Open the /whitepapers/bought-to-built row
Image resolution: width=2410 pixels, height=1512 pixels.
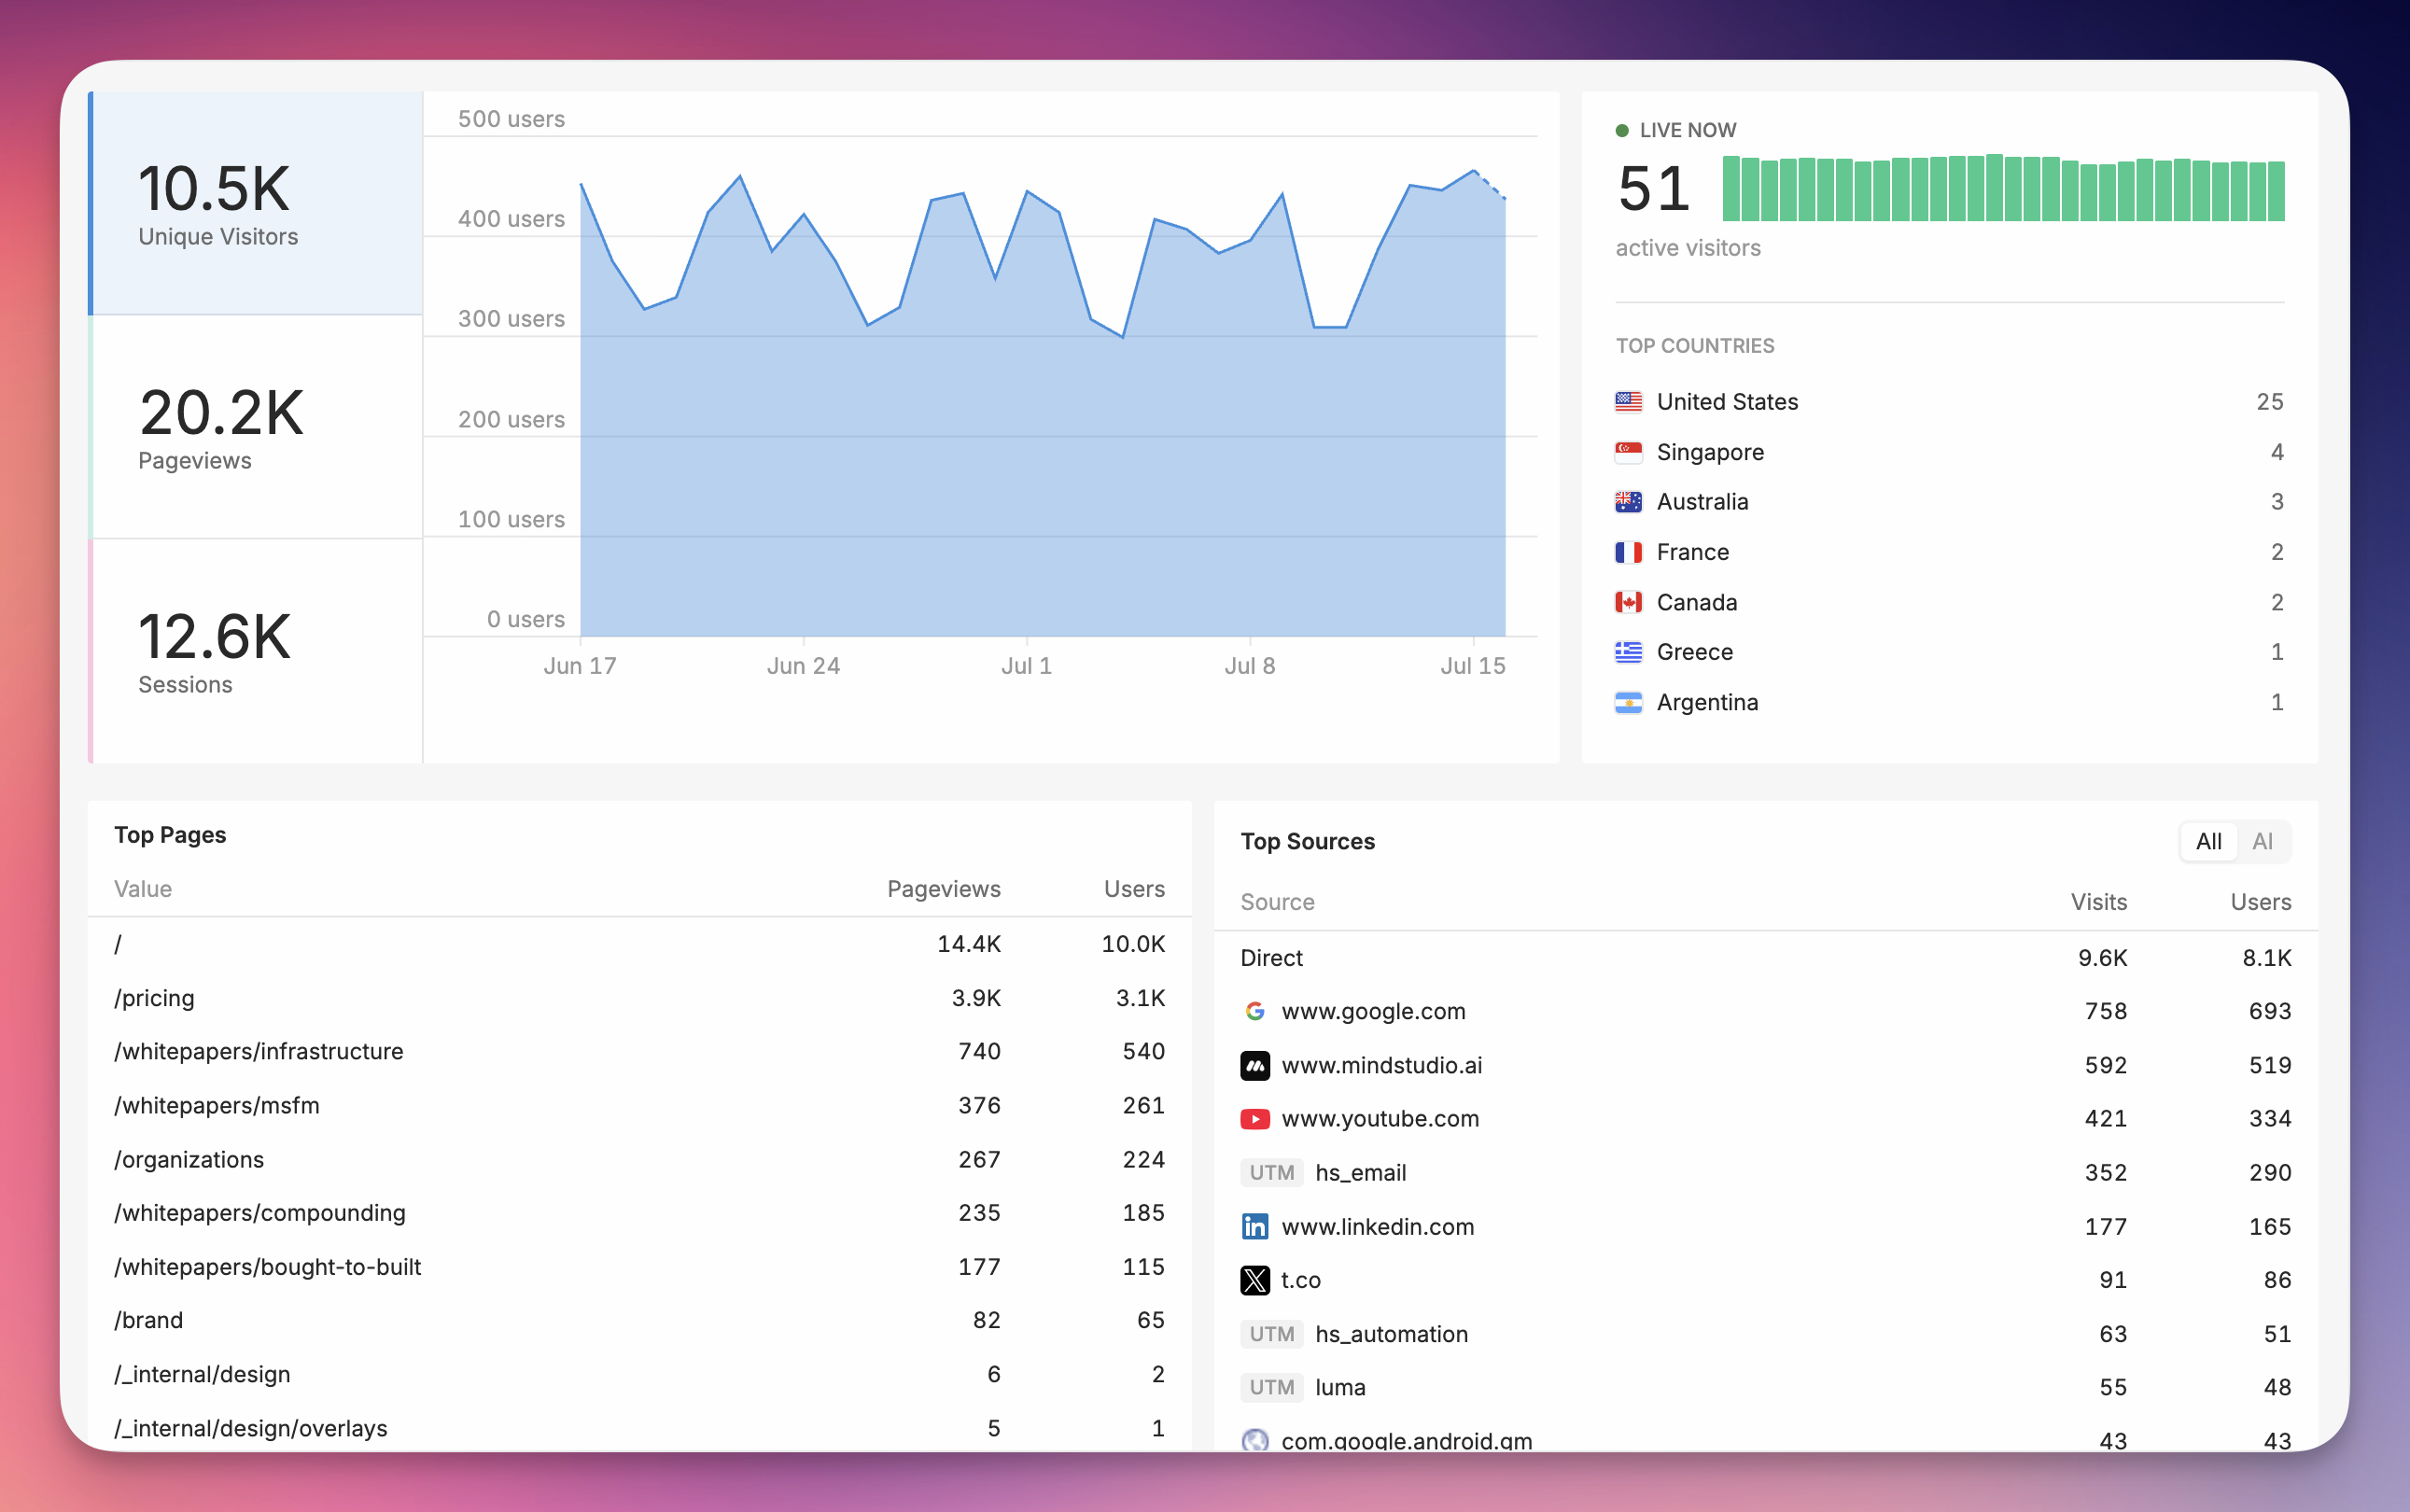[640, 1267]
